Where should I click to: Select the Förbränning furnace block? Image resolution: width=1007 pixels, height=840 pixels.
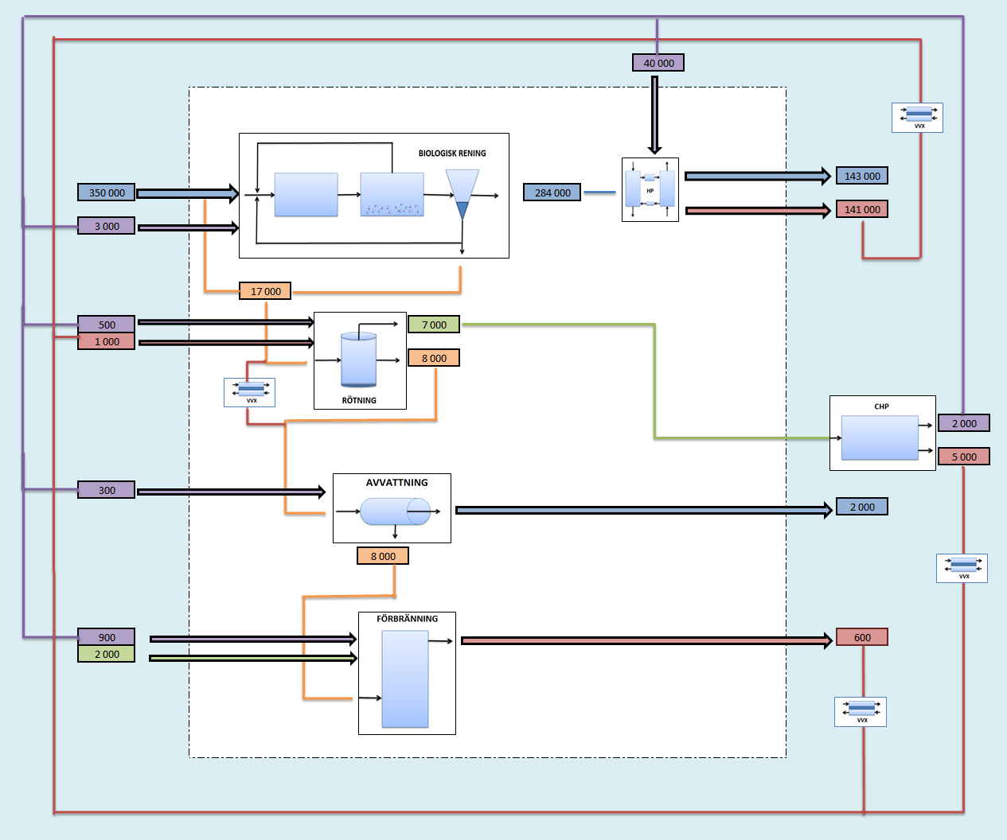(x=405, y=679)
